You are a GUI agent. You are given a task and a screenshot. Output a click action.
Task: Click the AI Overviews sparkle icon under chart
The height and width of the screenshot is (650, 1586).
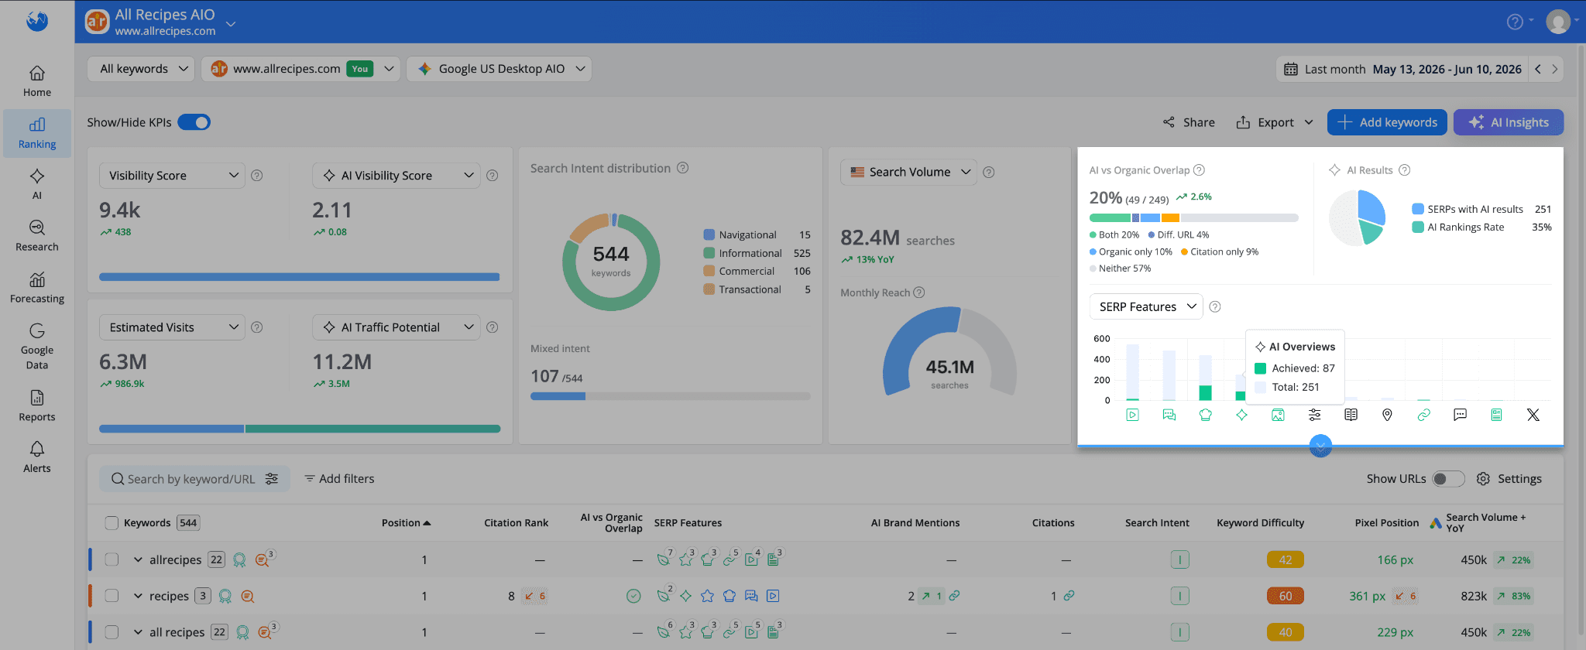coord(1241,415)
